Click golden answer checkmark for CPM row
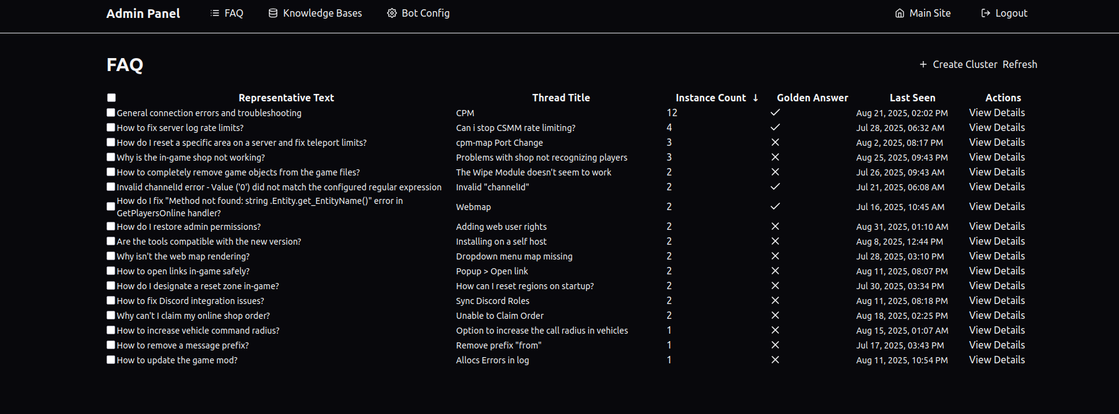The image size is (1119, 414). pyautogui.click(x=775, y=112)
